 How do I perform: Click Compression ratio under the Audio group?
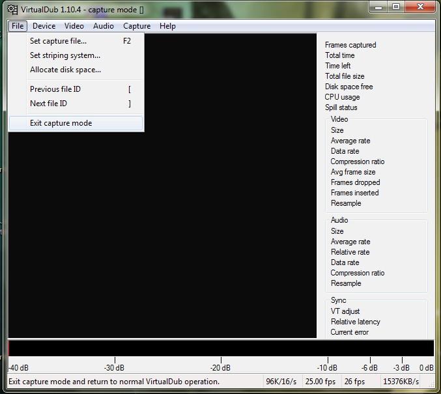(x=358, y=273)
